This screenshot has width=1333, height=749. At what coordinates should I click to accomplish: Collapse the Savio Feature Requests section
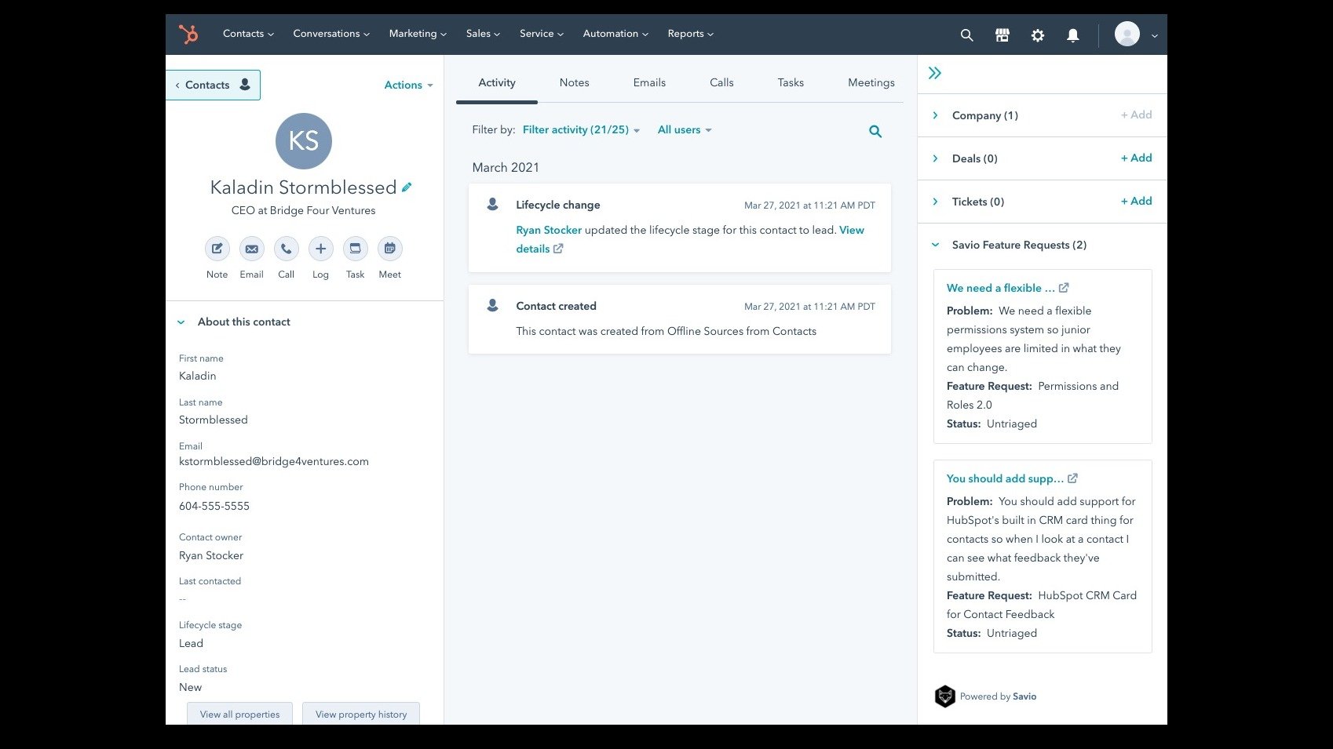click(935, 245)
